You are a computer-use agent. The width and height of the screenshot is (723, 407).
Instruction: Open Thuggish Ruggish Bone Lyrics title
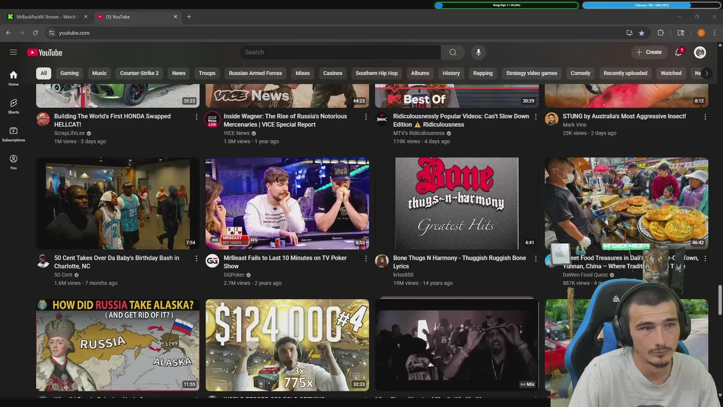[459, 262]
